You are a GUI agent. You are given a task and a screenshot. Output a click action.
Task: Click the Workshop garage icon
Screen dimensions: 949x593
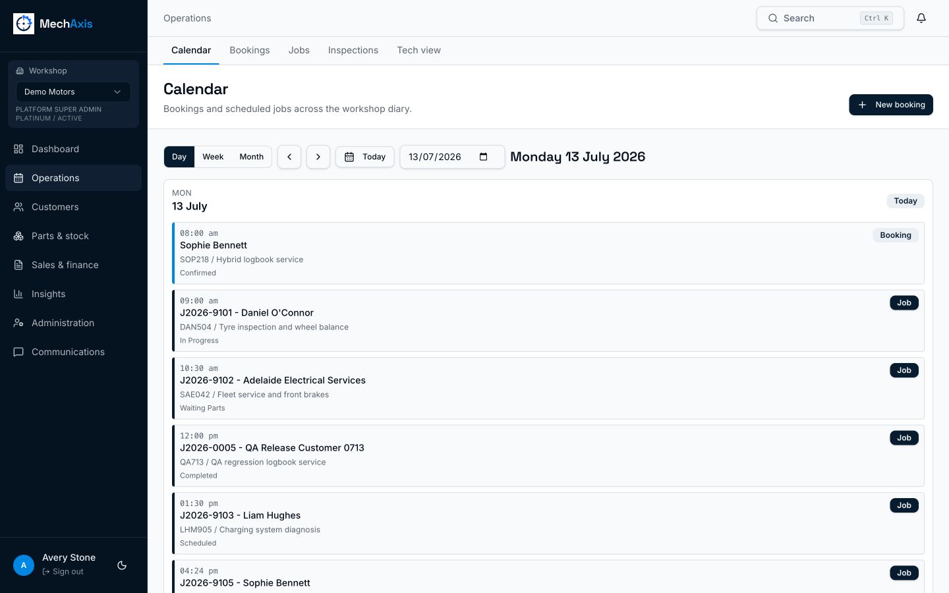pos(20,71)
